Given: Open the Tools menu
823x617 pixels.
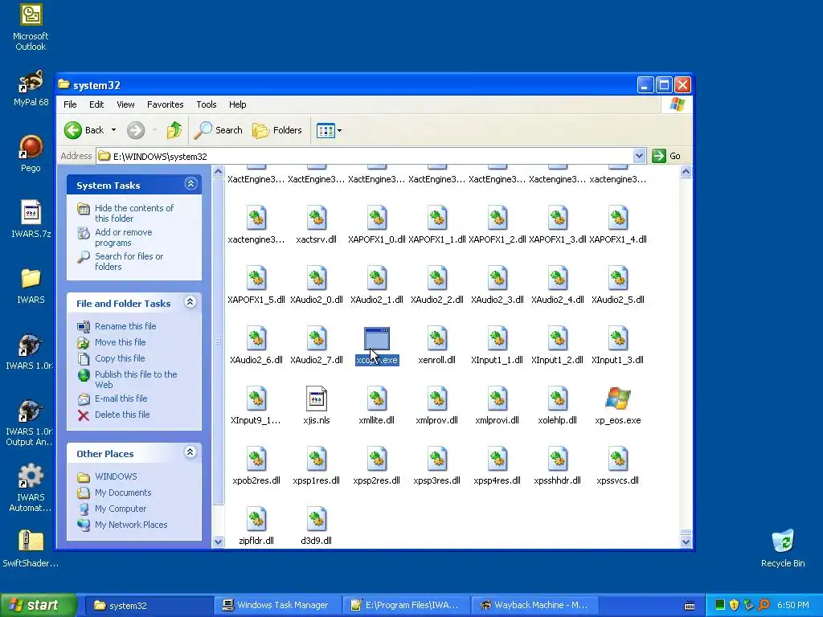Looking at the screenshot, I should pyautogui.click(x=207, y=104).
